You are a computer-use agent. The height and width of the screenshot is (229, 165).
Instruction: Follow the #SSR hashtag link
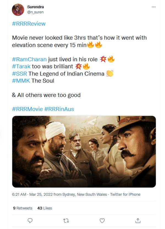click(20, 74)
